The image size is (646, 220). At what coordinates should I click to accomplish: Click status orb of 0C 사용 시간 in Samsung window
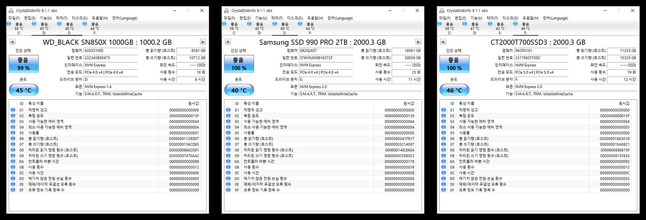pos(228,173)
